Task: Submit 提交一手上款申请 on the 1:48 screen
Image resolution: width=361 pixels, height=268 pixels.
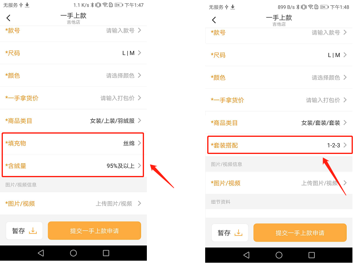Action: 300,233
